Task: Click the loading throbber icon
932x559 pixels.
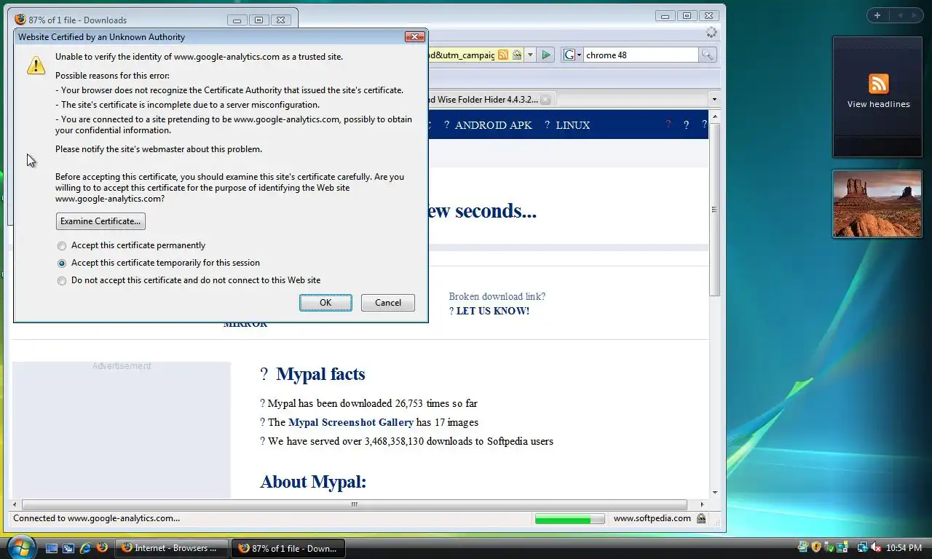Action: (x=711, y=33)
